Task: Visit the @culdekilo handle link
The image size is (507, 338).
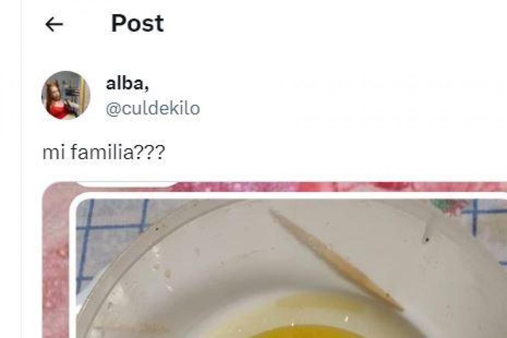Action: 153,109
